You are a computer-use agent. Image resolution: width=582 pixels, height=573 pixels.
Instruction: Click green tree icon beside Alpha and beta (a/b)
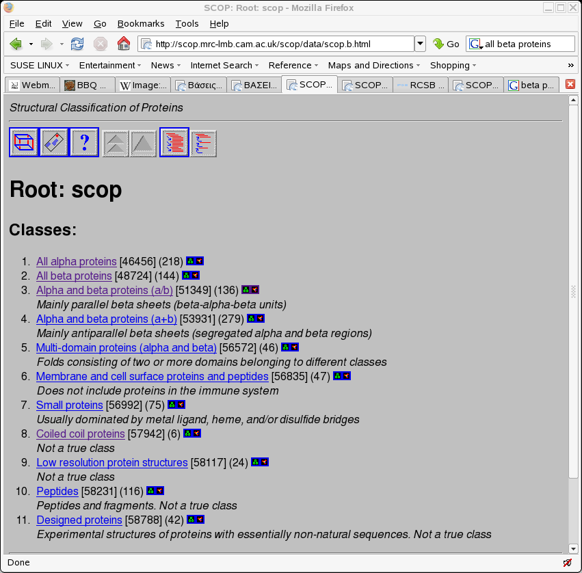click(246, 290)
